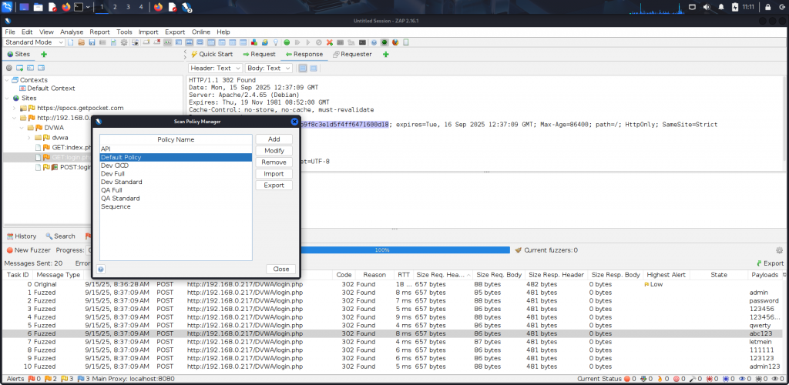789x385 pixels.
Task: Click the fuzzer options gear icon
Action: coord(780,250)
